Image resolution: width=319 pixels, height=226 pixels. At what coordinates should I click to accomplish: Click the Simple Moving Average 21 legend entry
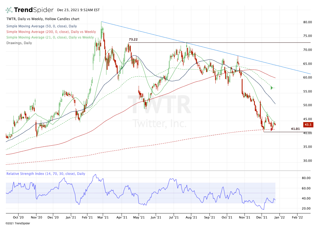click(50, 37)
